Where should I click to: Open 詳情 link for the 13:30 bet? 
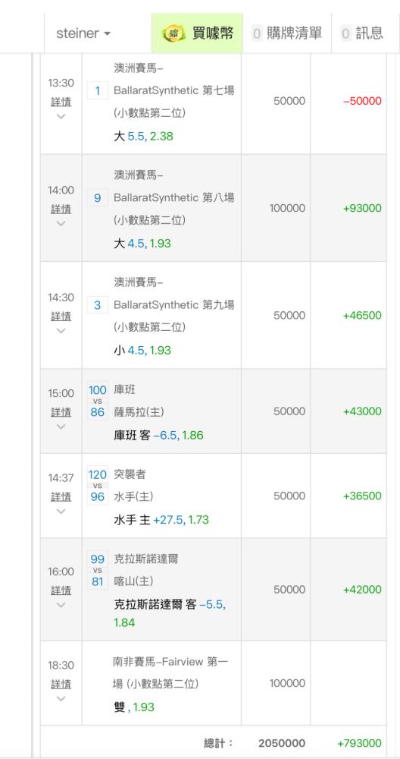pos(61,102)
